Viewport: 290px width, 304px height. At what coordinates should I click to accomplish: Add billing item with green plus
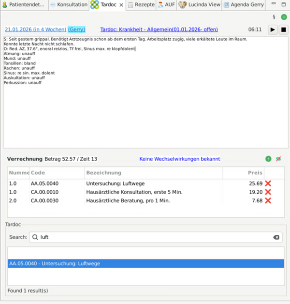coord(268,159)
